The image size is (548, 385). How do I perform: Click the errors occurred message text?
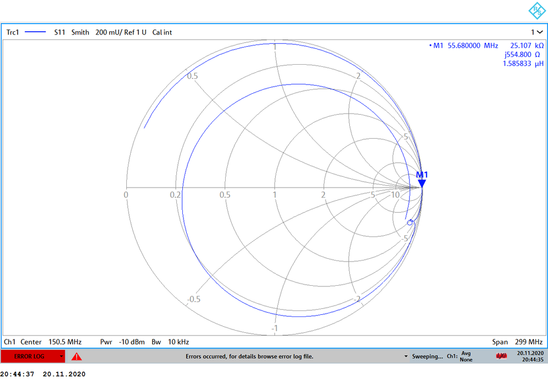tap(249, 356)
